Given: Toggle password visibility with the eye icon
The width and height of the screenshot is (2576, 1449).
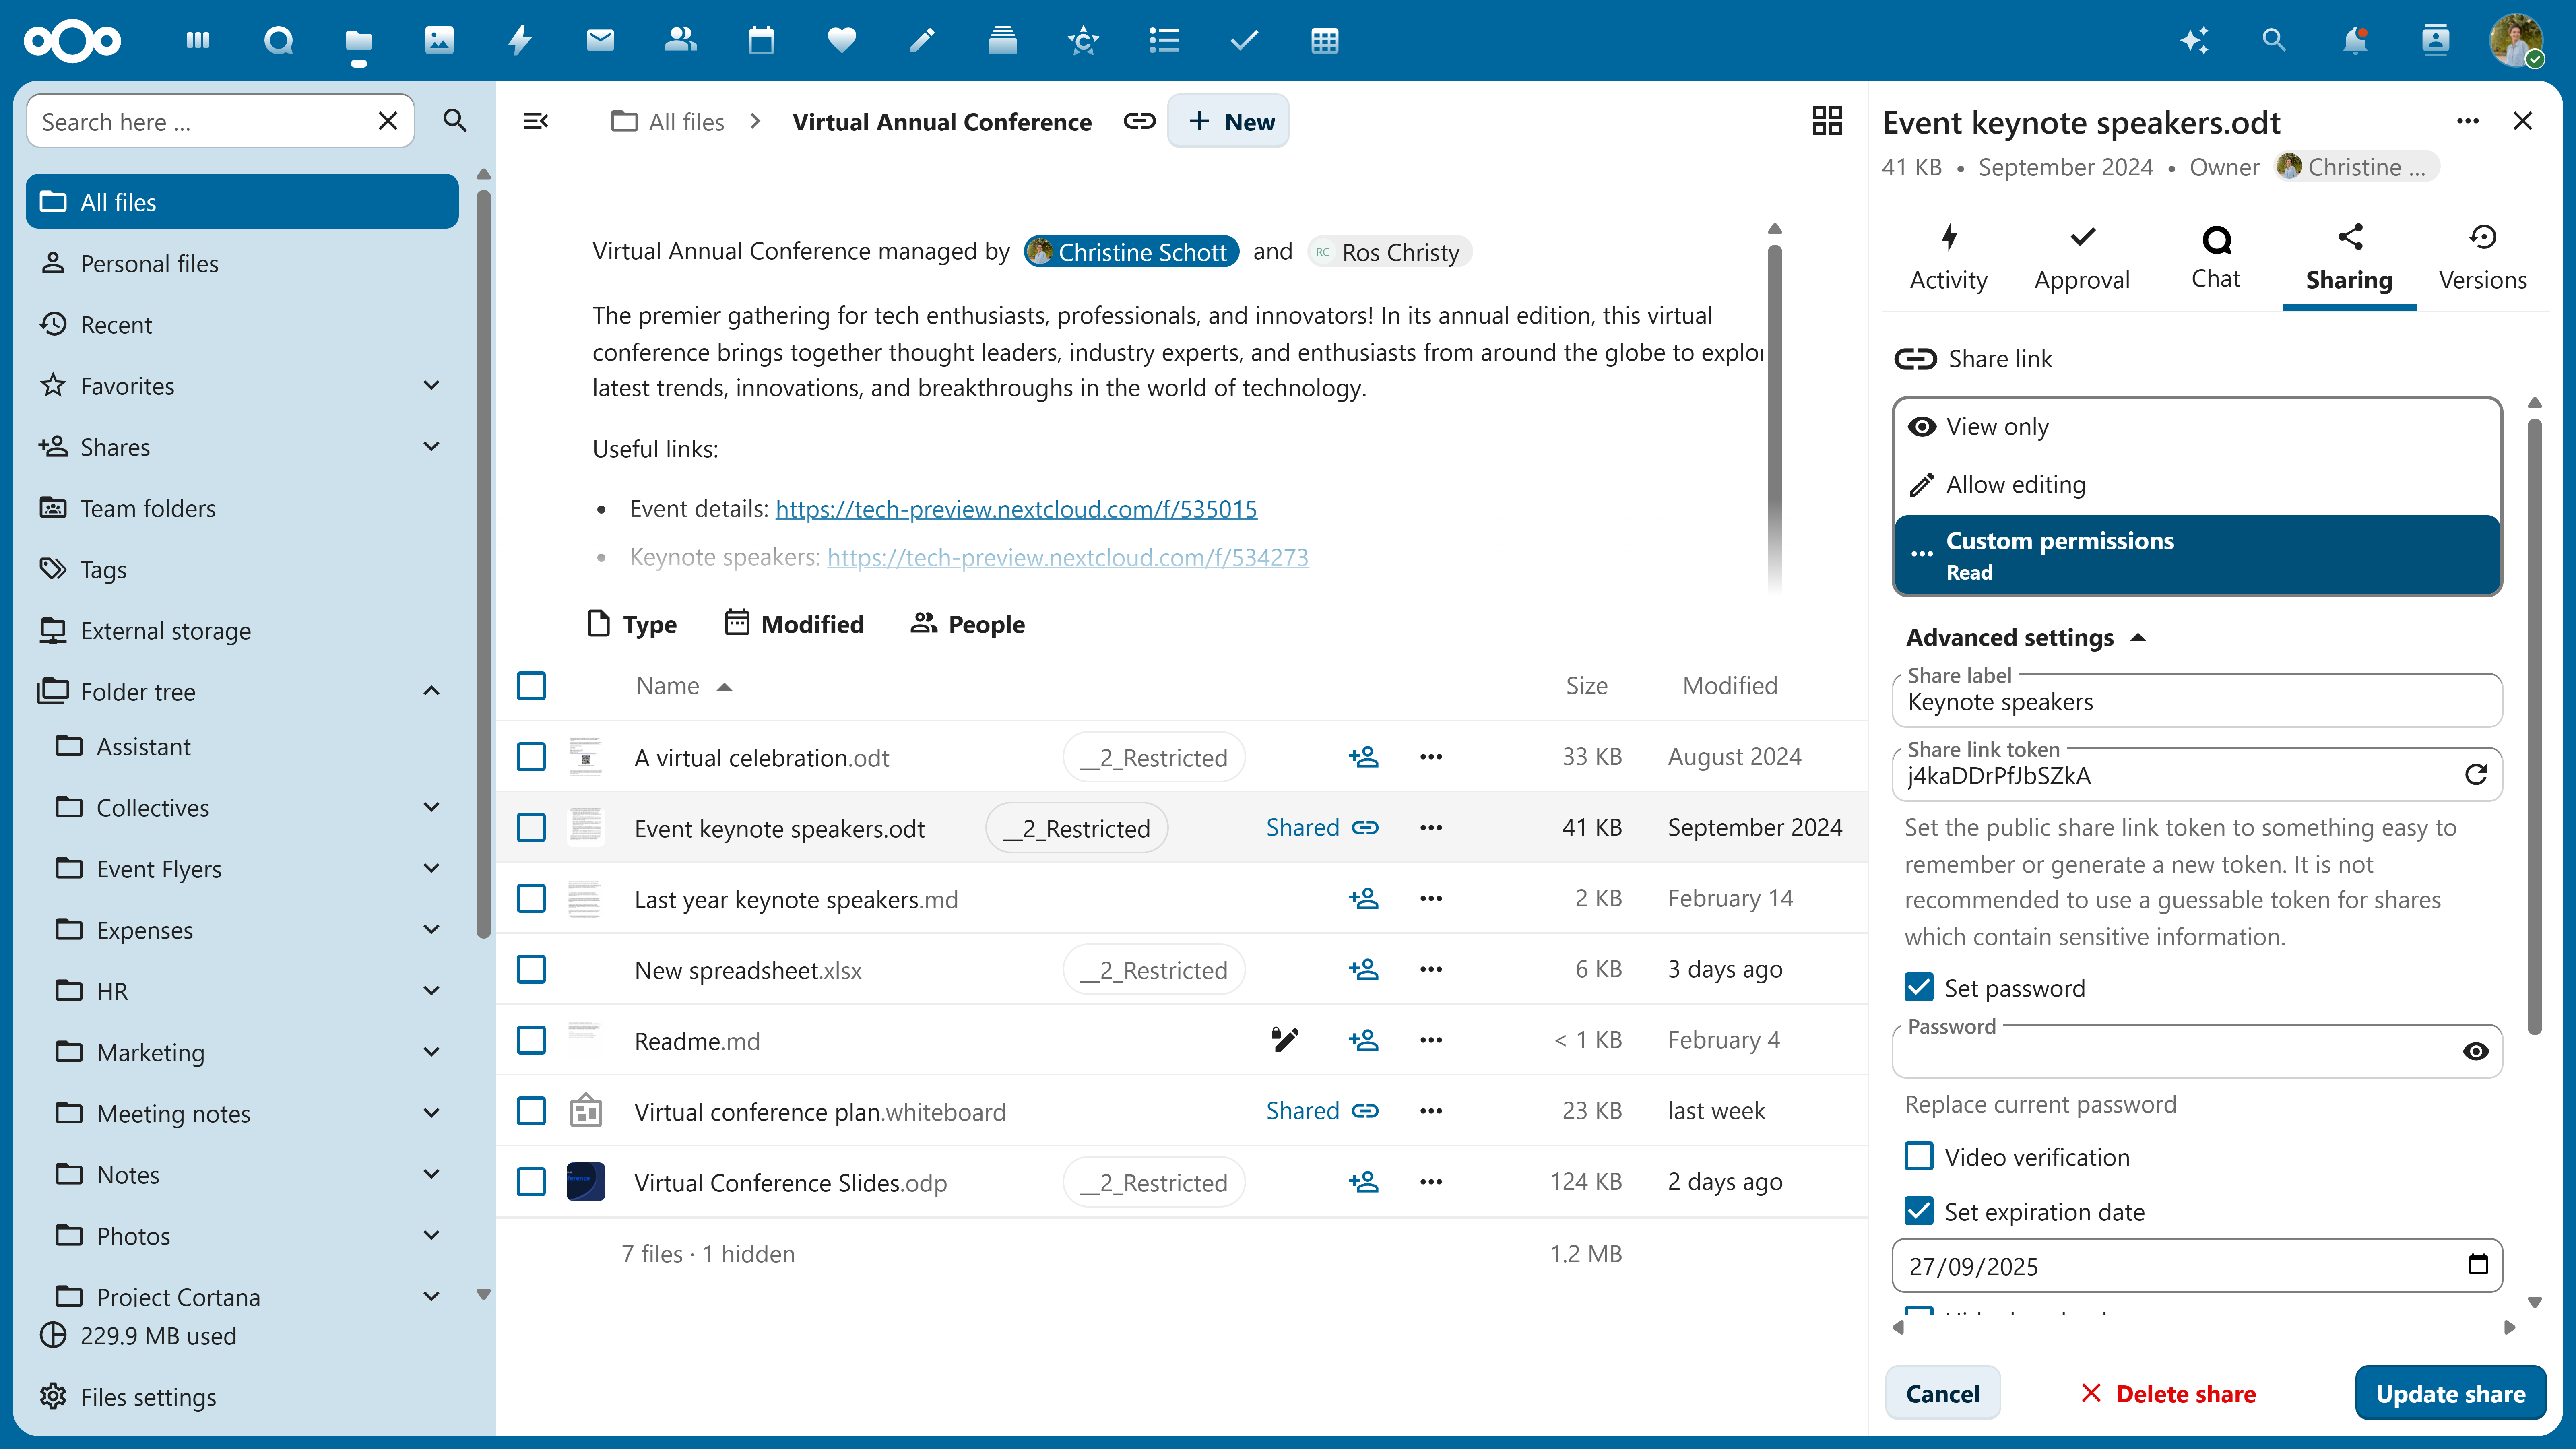Looking at the screenshot, I should coord(2476,1051).
